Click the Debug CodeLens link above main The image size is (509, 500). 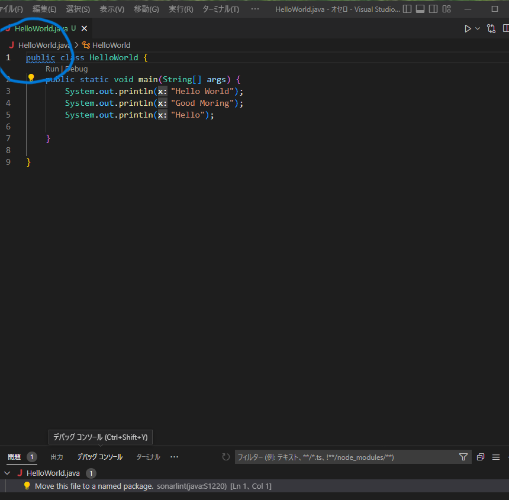click(76, 69)
